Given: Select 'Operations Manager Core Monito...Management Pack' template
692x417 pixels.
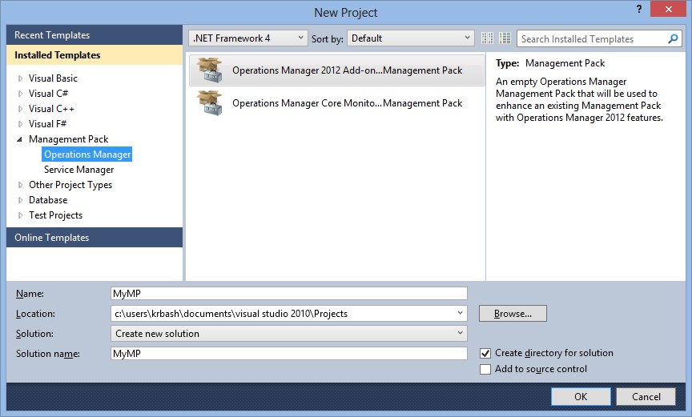Looking at the screenshot, I should (336, 102).
